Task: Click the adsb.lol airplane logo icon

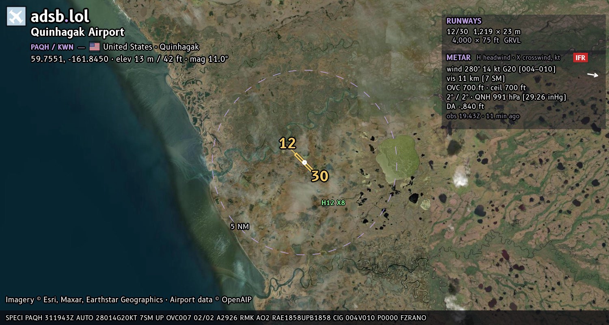Action: point(16,16)
